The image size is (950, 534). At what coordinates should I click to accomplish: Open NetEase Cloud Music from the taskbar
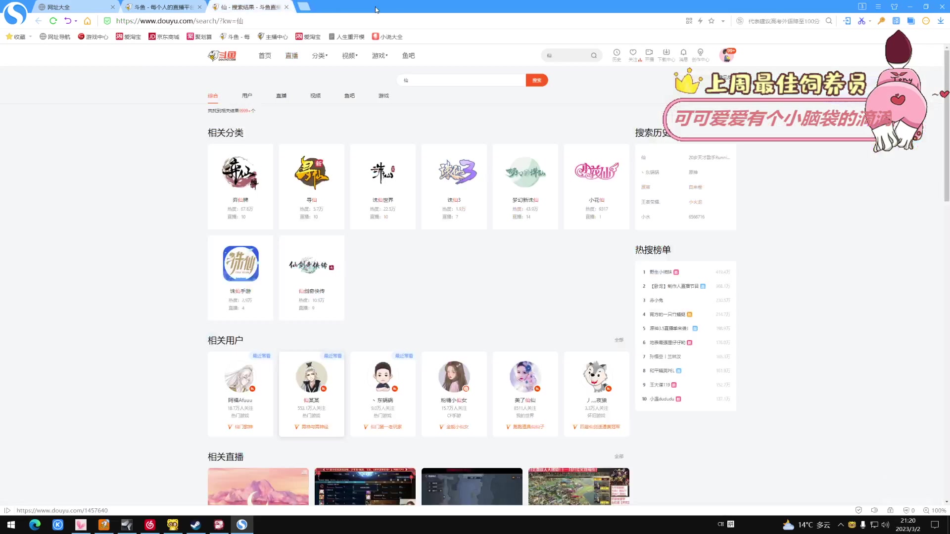[149, 525]
